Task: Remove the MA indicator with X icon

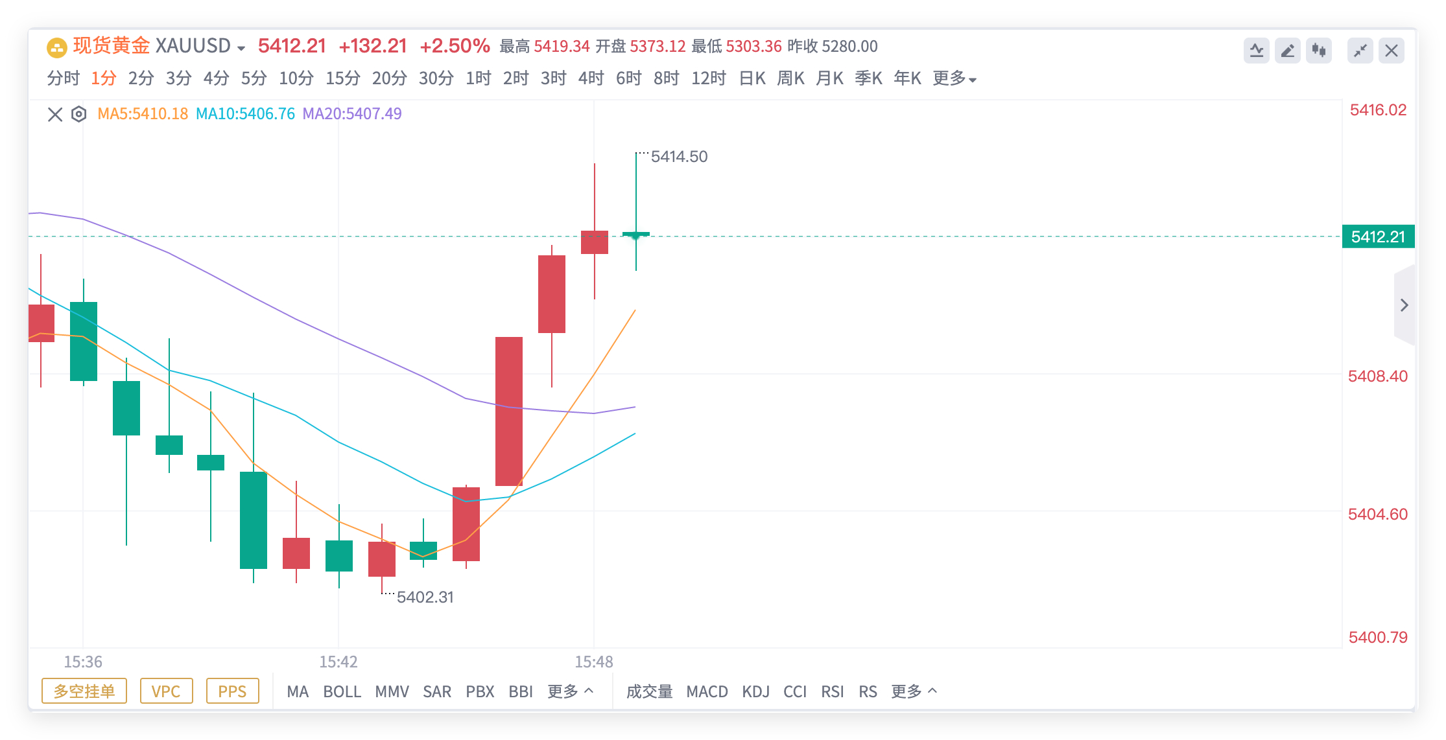Action: click(x=55, y=115)
